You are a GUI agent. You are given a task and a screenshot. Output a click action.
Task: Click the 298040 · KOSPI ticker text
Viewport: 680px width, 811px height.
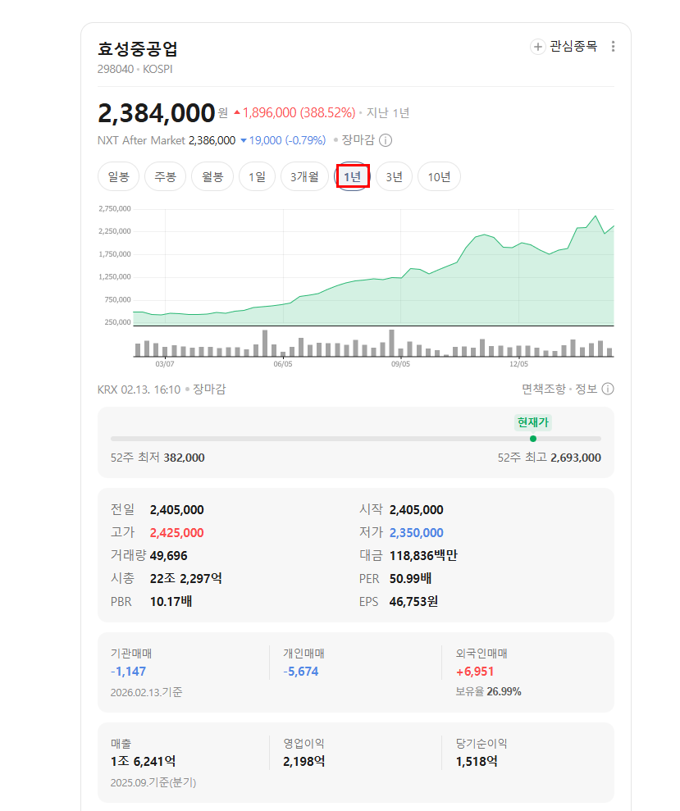click(x=135, y=70)
